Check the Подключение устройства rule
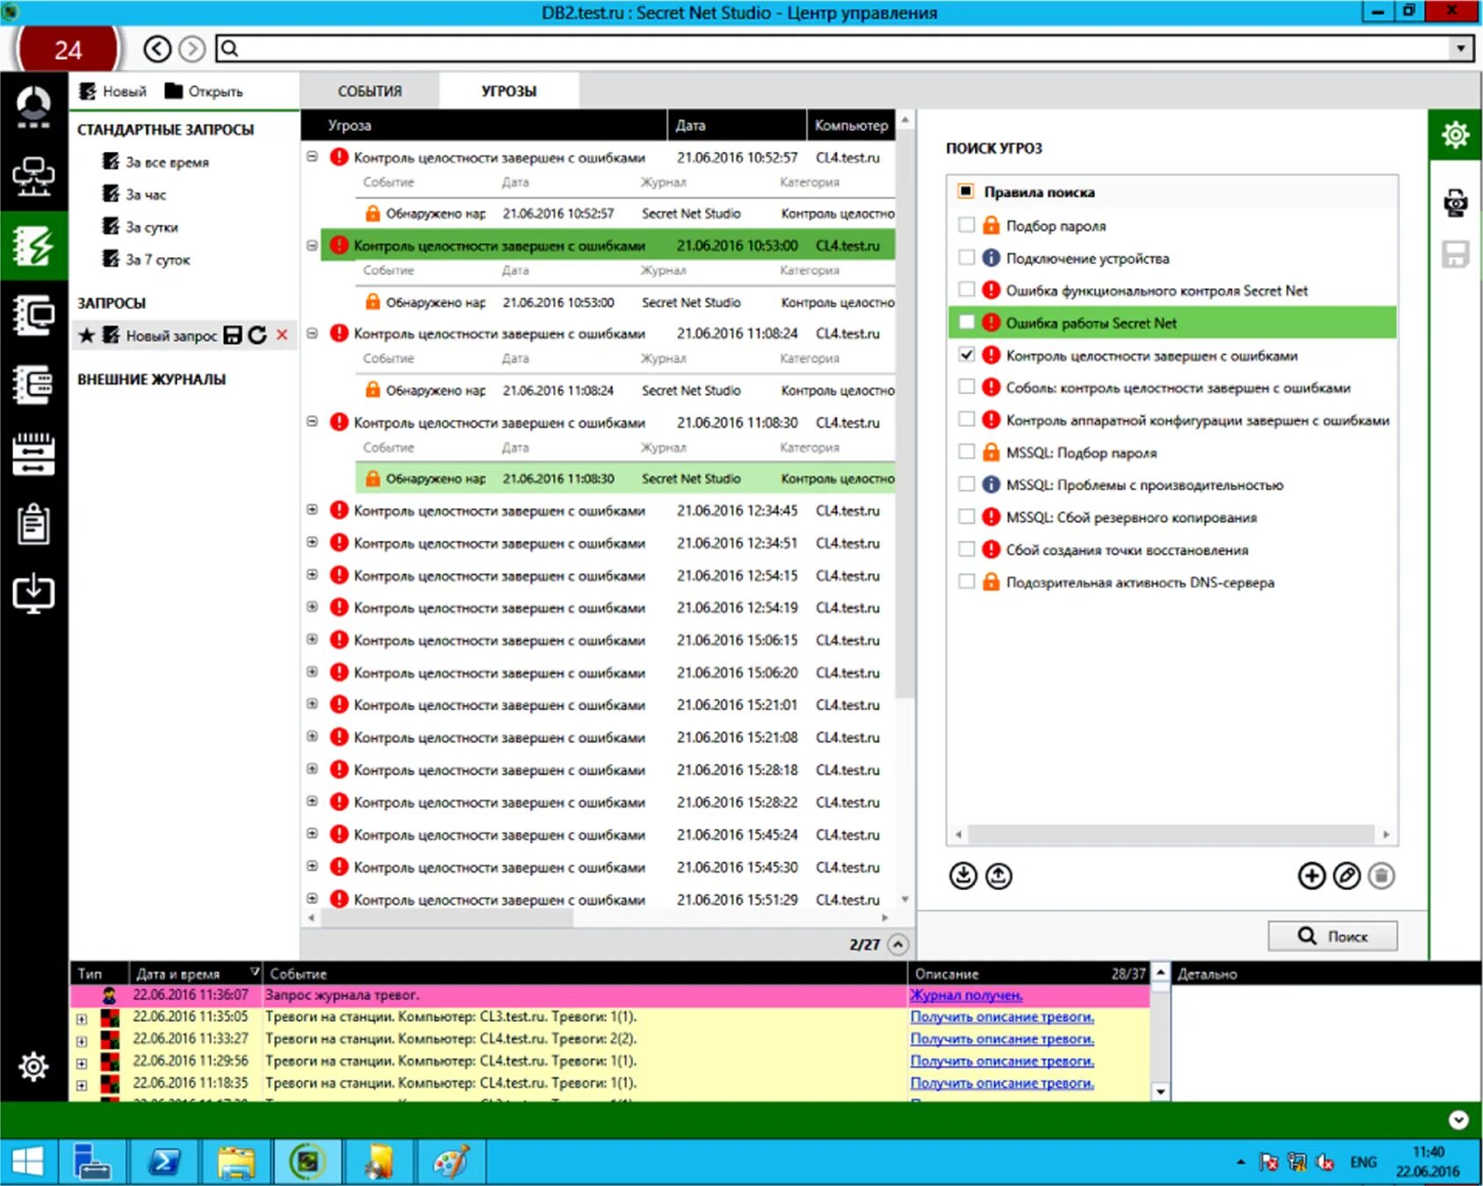1483x1186 pixels. (967, 258)
